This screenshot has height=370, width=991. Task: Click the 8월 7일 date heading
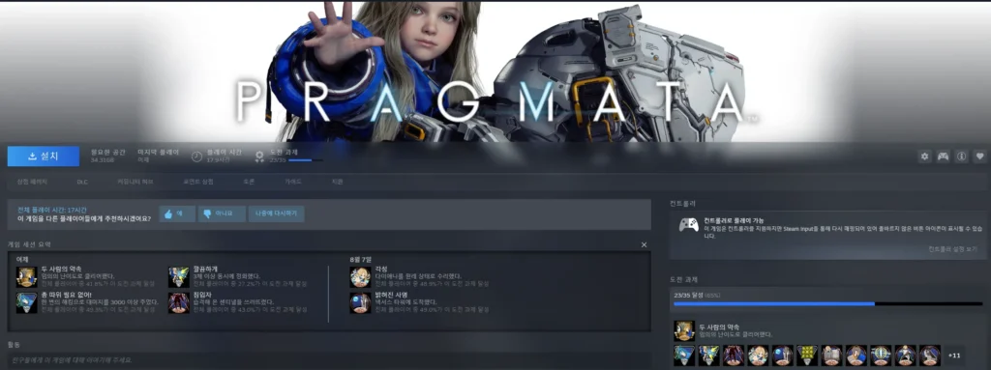pos(360,260)
